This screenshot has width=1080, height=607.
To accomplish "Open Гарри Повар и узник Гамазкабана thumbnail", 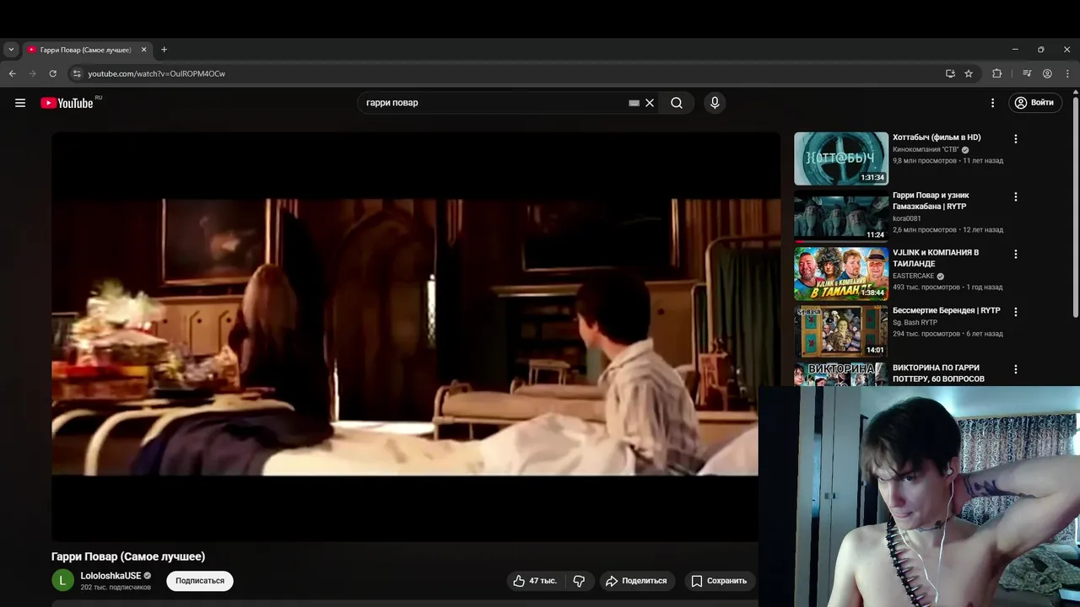I will click(841, 216).
